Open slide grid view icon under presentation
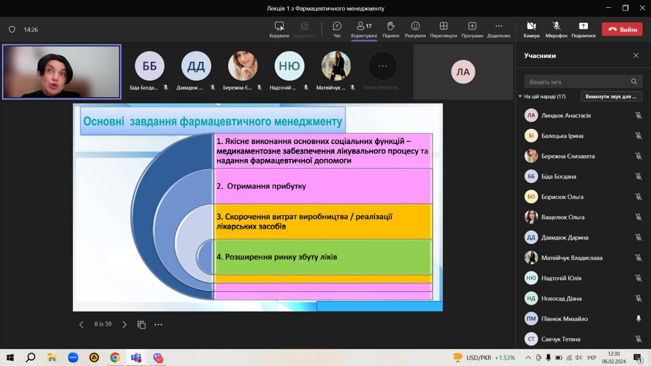 (x=141, y=325)
